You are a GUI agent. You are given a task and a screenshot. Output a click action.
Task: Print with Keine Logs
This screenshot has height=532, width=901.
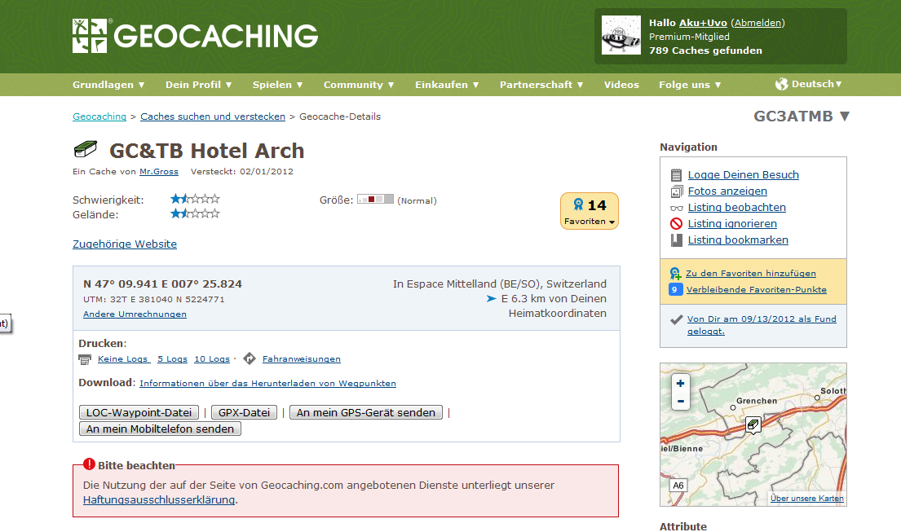(124, 359)
